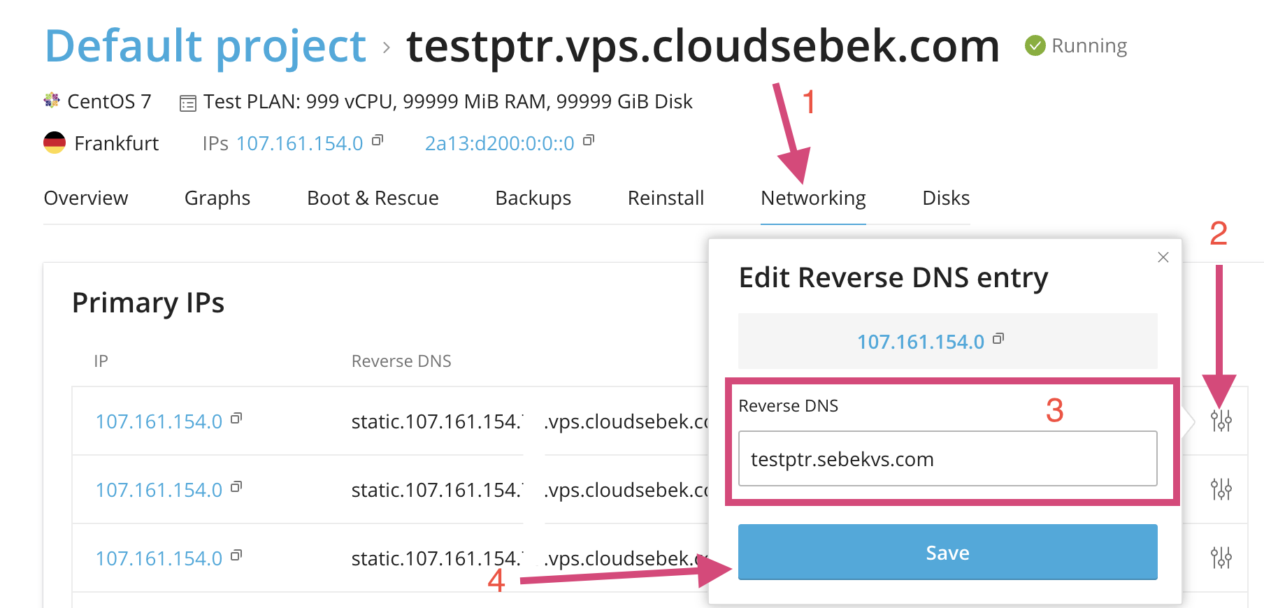
Task: Save the reverse DNS entry
Action: click(x=948, y=552)
